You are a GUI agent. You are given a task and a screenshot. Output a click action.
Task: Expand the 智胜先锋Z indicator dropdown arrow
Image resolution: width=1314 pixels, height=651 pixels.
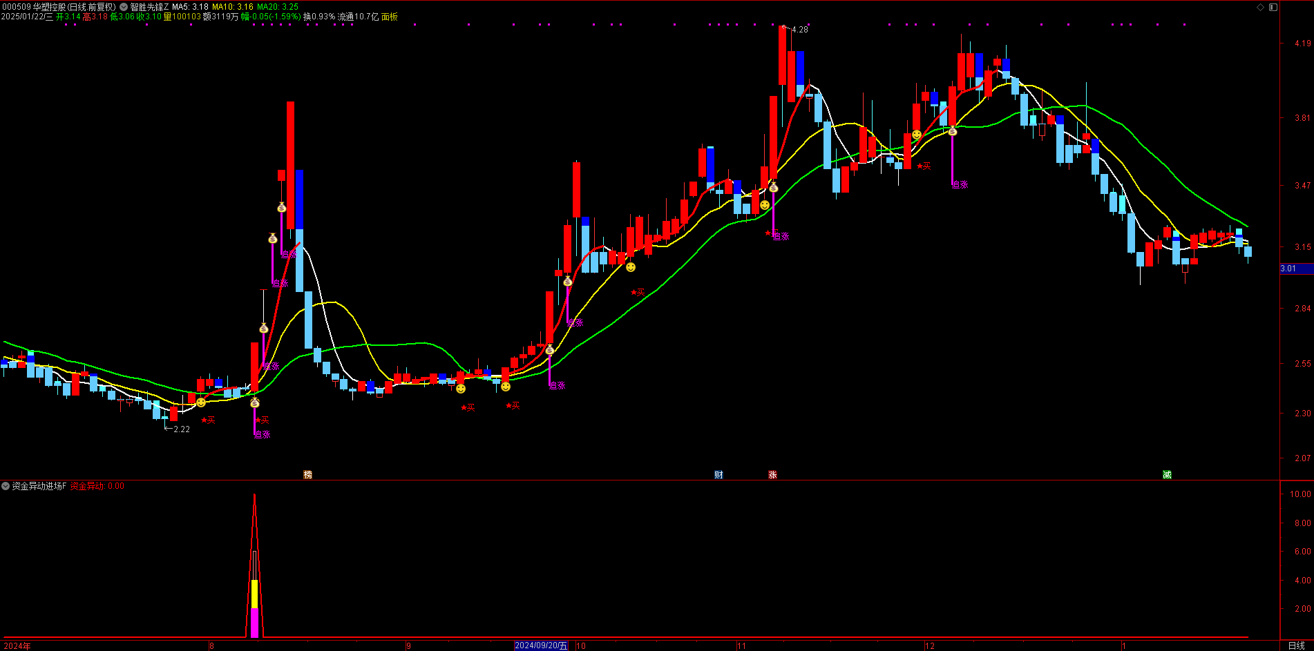(124, 7)
